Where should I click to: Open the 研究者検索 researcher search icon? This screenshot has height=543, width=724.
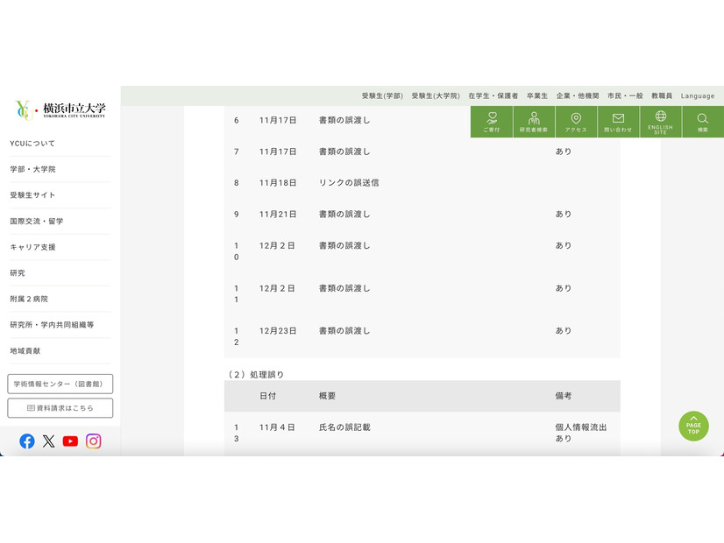[534, 122]
